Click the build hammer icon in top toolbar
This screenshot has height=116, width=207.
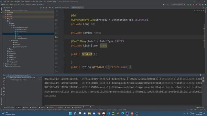tap(168, 5)
